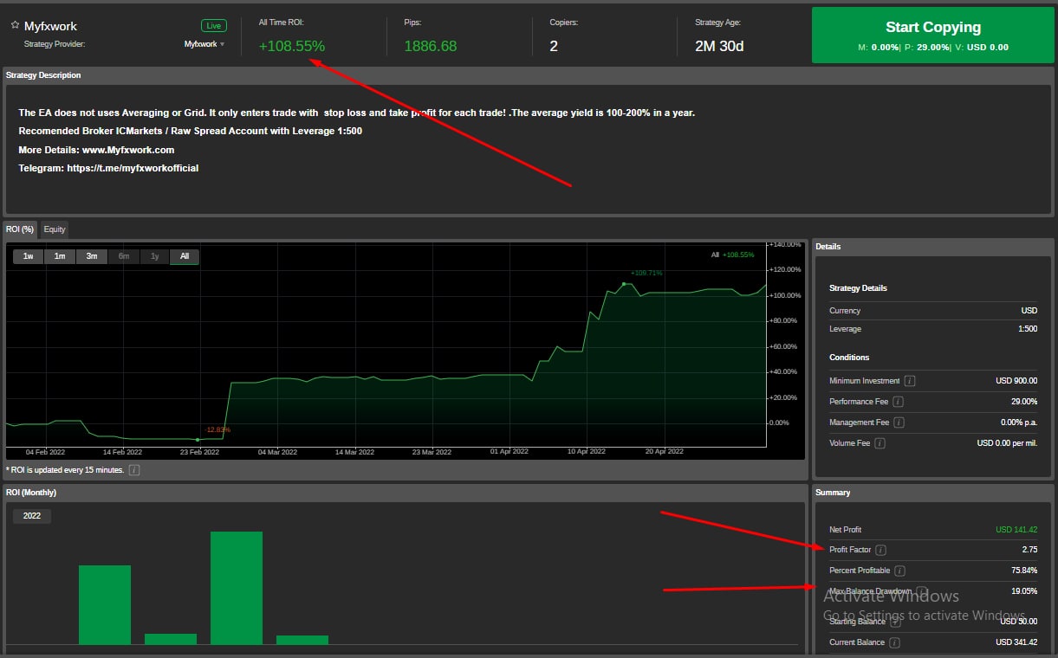Open the Management Fee info icon

899,423
